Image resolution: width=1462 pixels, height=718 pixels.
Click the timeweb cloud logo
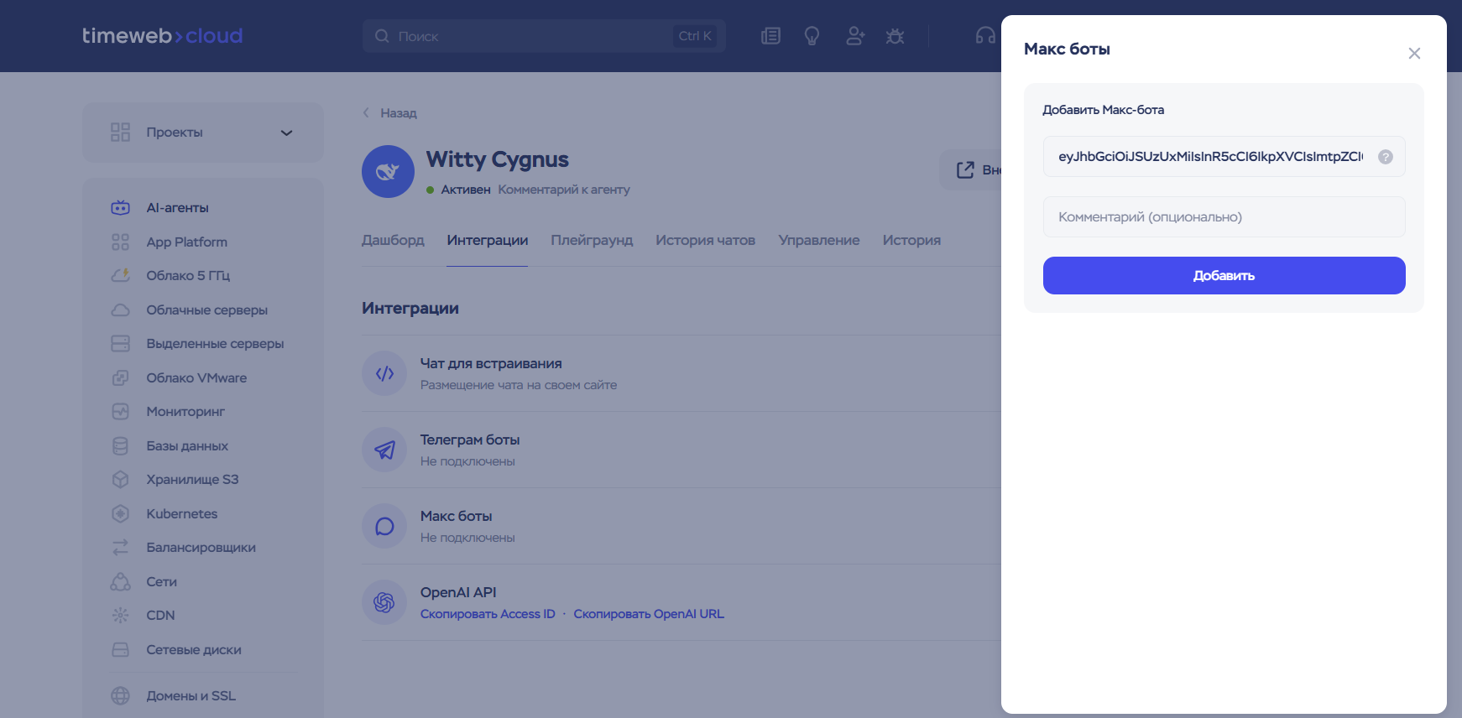point(162,35)
